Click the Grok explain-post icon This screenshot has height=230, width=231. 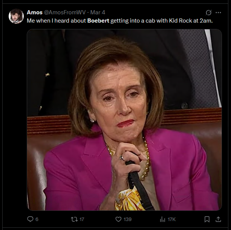point(209,12)
